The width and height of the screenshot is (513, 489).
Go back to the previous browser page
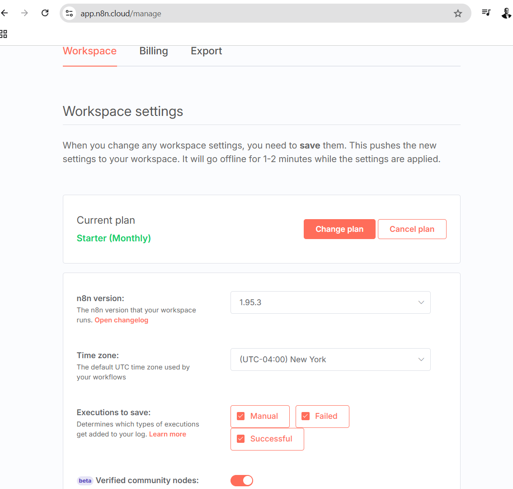[x=4, y=13]
